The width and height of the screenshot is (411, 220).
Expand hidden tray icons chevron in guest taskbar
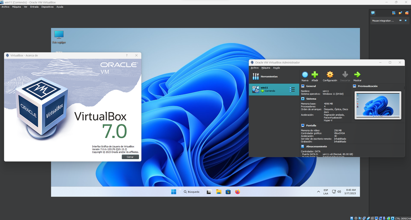click(x=319, y=192)
